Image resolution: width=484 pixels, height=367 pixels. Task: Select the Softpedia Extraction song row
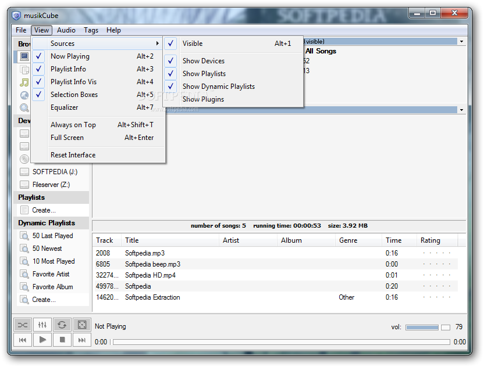pos(275,297)
